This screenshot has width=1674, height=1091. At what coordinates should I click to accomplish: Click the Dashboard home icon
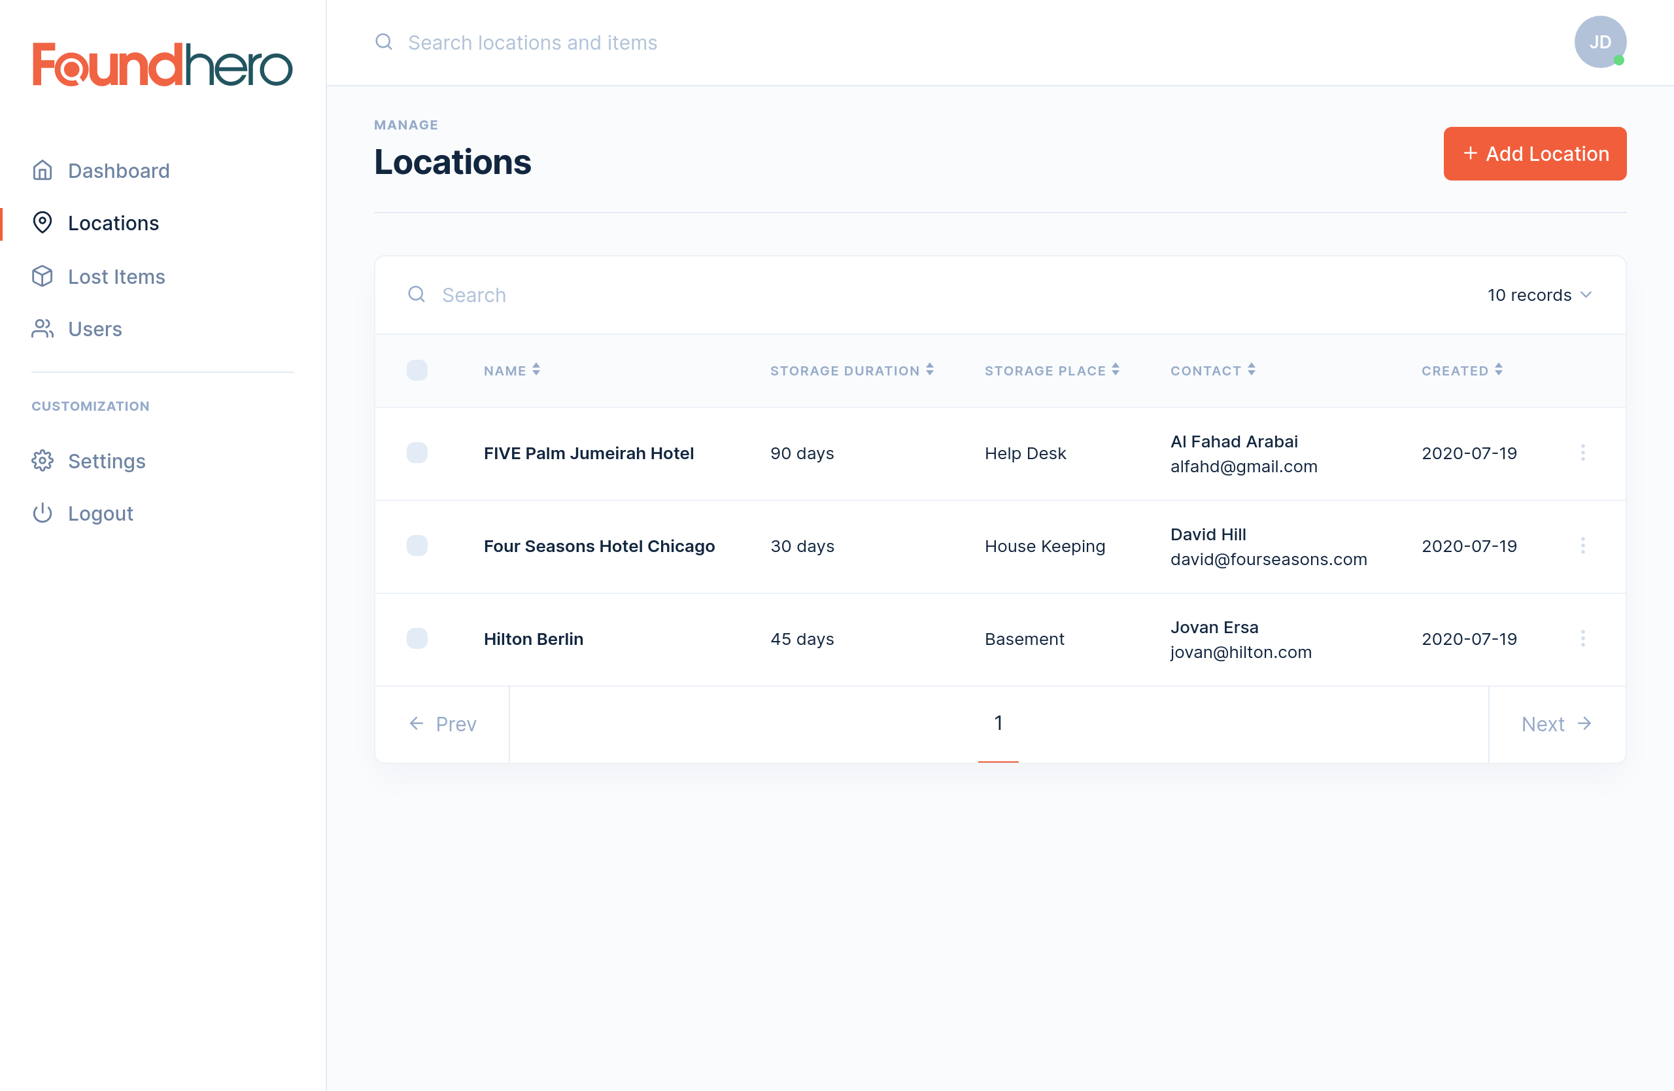43,170
